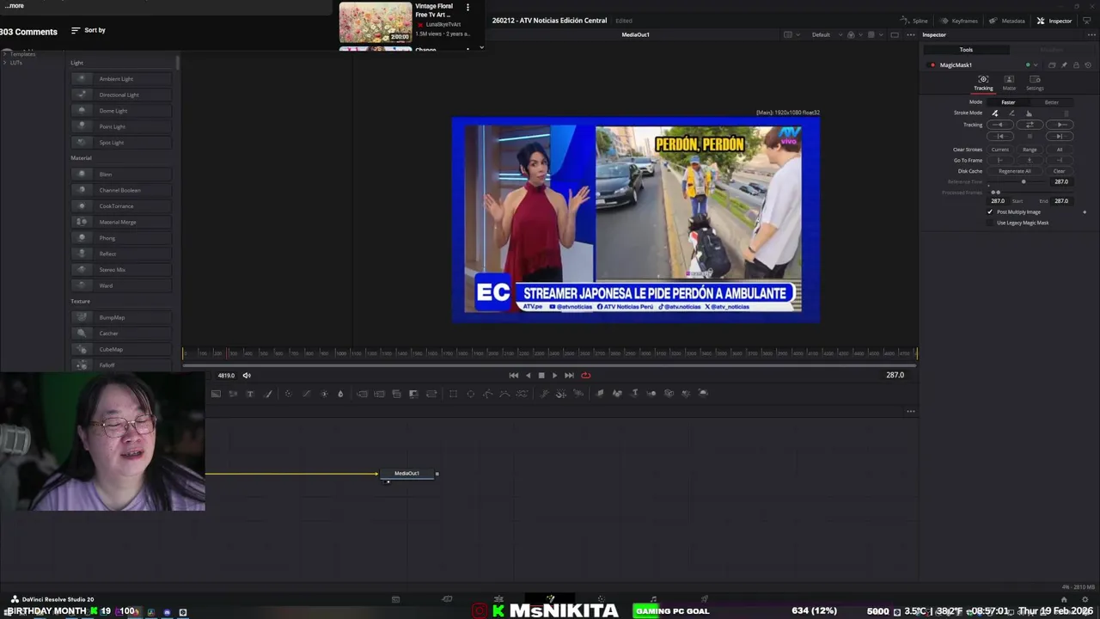Pin the MagicMask1 inspector
This screenshot has width=1100, height=619.
(1064, 65)
